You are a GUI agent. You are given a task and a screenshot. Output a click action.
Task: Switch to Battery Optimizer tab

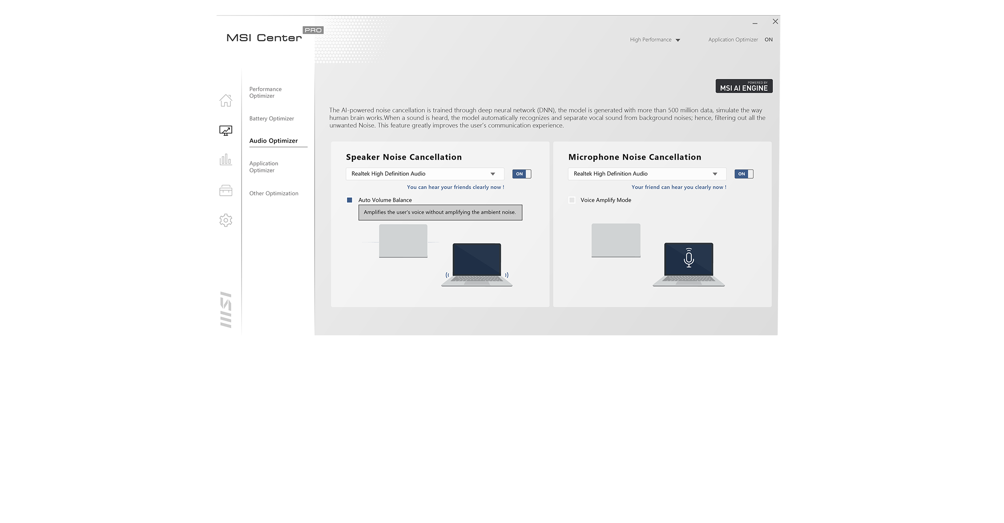271,119
